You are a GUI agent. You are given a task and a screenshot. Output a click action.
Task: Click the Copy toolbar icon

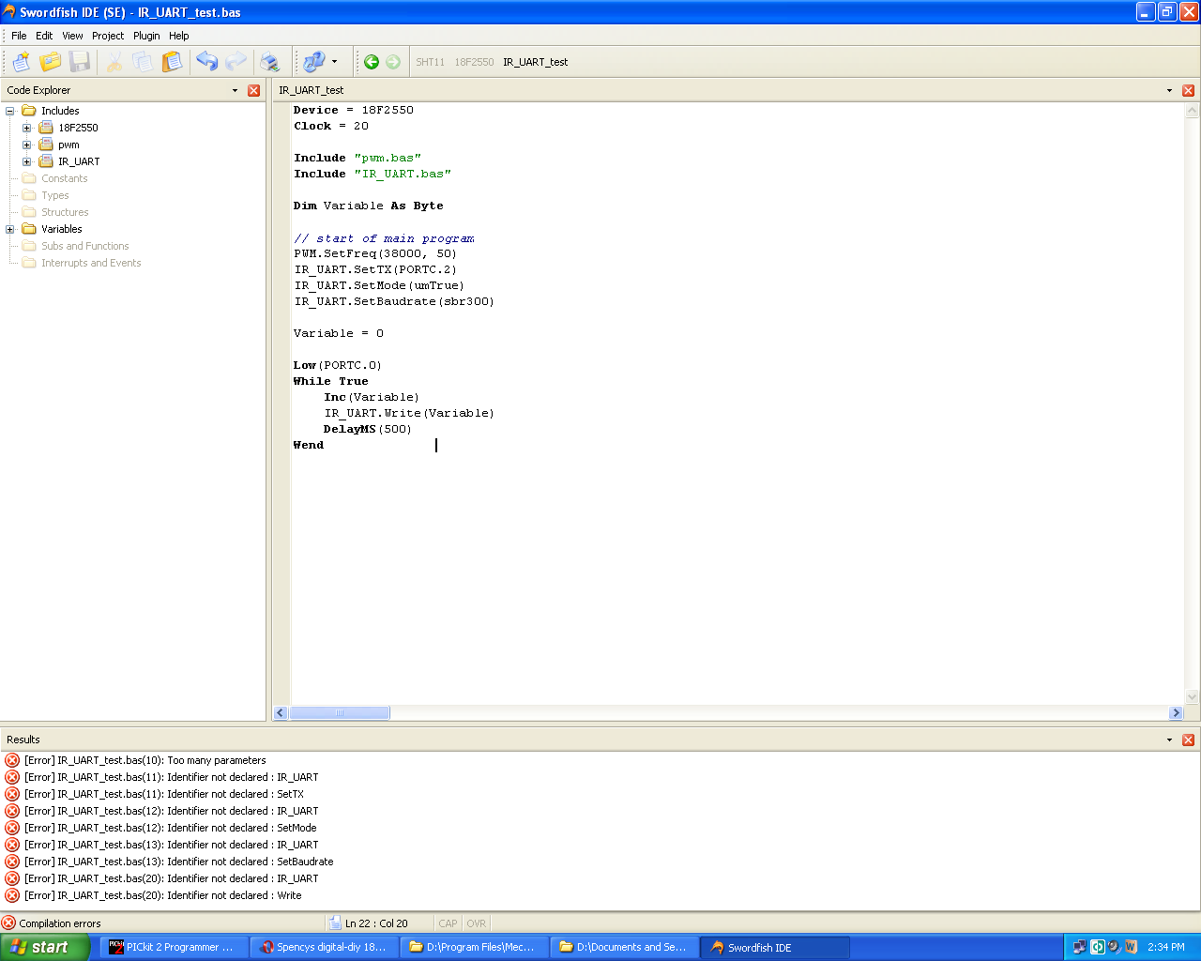coord(143,62)
